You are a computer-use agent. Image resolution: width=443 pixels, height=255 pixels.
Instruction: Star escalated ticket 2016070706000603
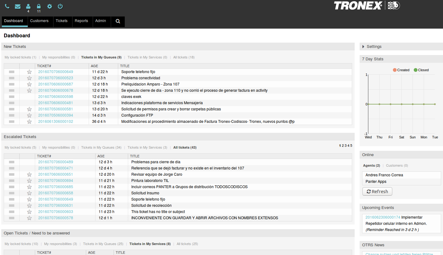coord(30,212)
